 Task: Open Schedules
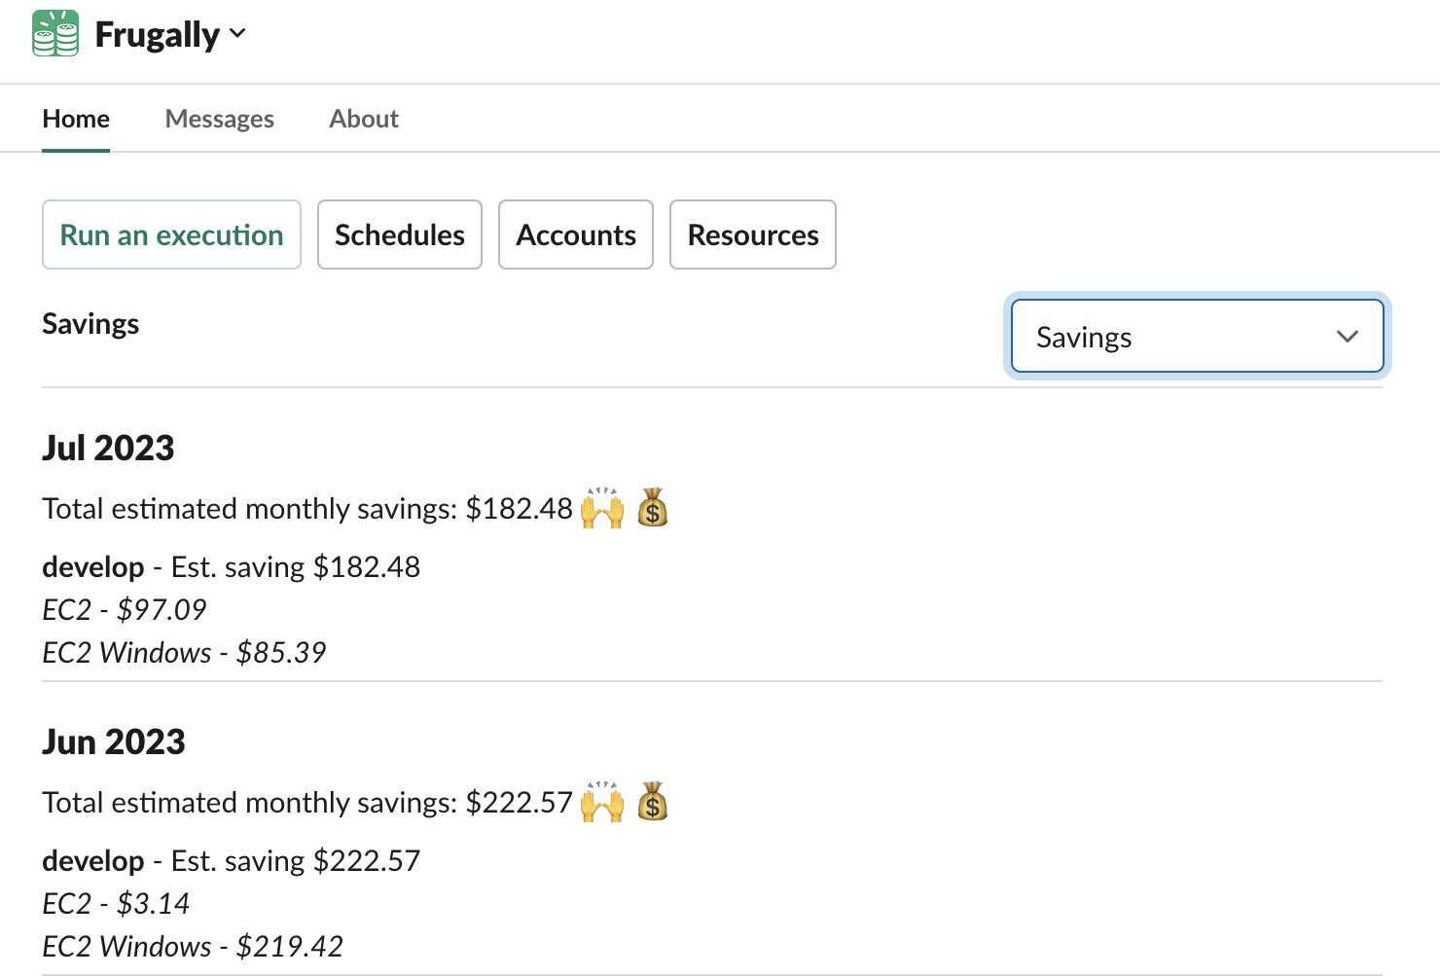pos(400,235)
